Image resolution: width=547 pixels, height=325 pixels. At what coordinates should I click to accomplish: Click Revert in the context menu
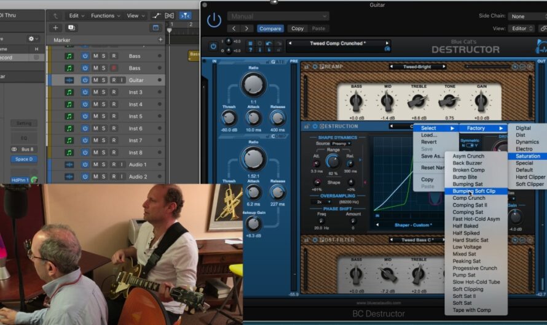click(x=429, y=142)
